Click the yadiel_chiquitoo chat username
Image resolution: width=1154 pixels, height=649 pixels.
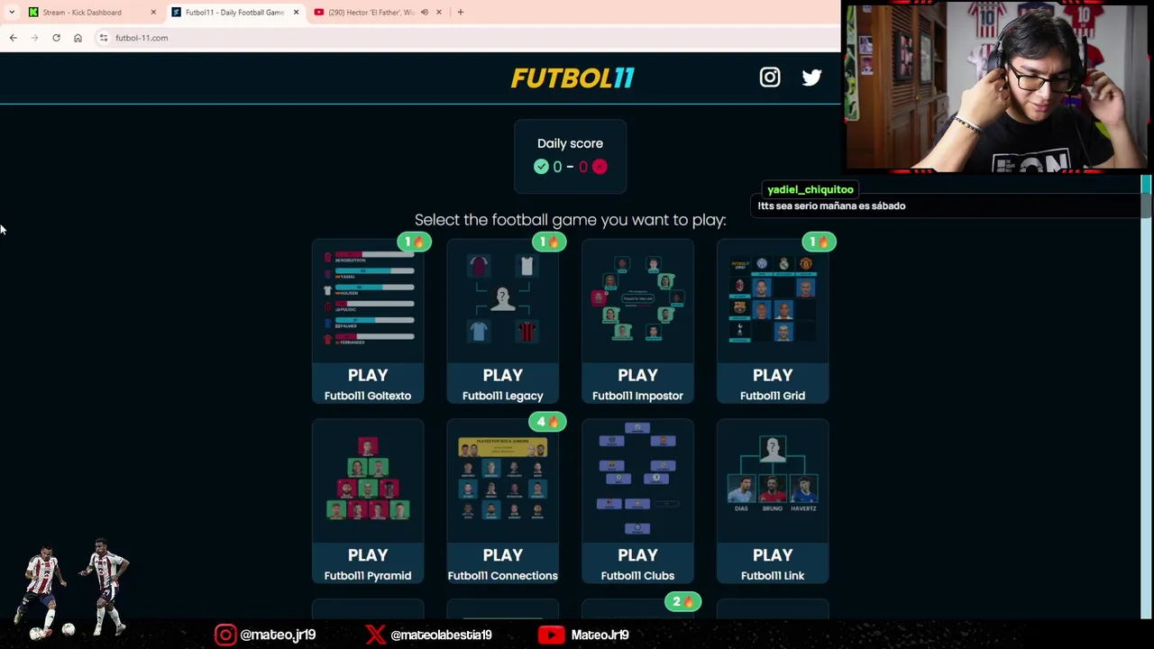coord(810,189)
